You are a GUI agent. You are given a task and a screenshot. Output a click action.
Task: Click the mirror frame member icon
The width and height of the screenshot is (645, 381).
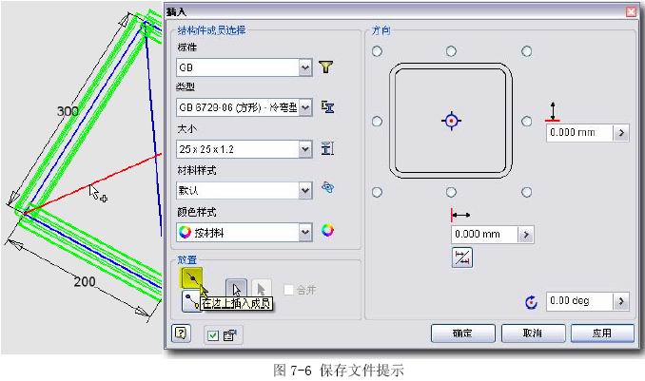pyautogui.click(x=463, y=257)
